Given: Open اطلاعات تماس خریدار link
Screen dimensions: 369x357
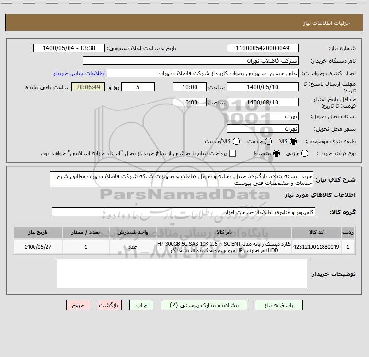Looking at the screenshot, I should [x=79, y=73].
